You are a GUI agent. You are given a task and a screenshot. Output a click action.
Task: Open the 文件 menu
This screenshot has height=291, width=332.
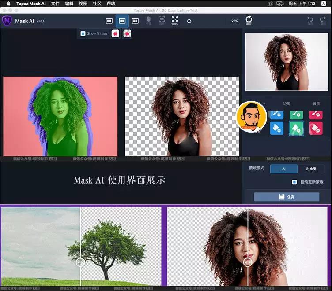pyautogui.click(x=55, y=4)
